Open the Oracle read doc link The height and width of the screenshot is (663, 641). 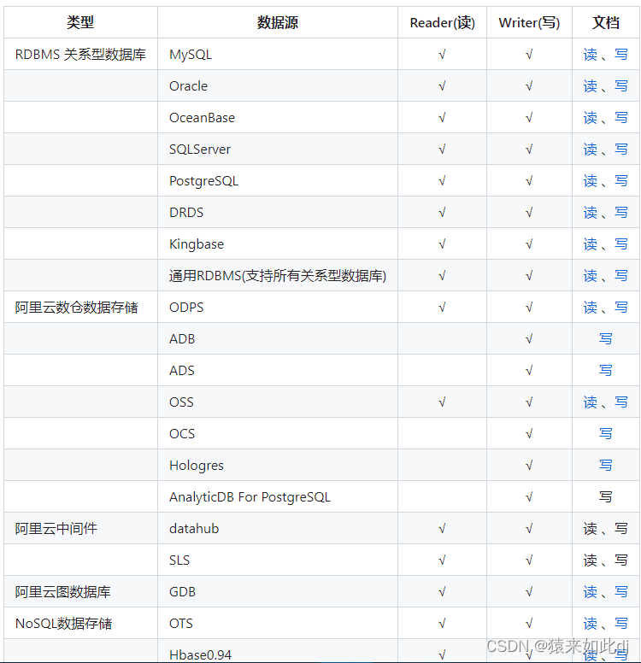coord(591,86)
